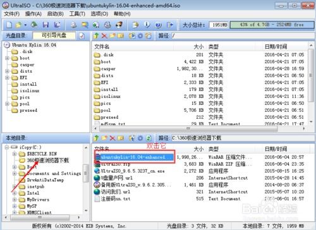Screen dimensions: 316x230
Task: Select the ubuntukylin-16.04-enhanced file entry
Action: [135, 157]
